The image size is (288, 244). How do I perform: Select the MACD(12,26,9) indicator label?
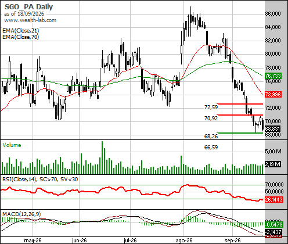click(21, 214)
